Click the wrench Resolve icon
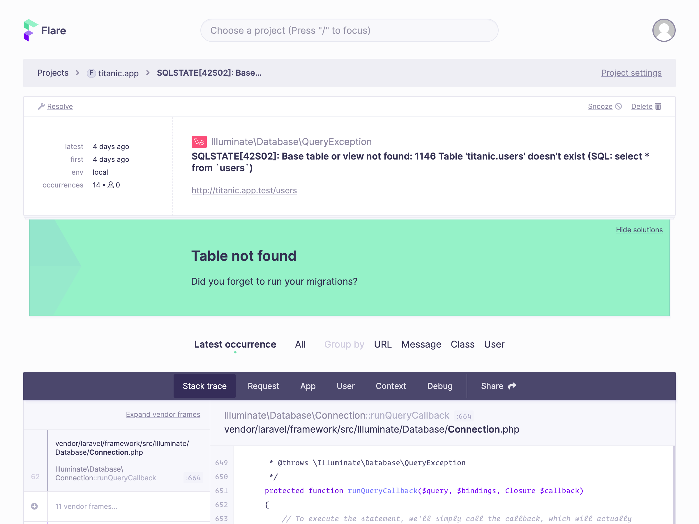This screenshot has height=524, width=699. (x=41, y=106)
